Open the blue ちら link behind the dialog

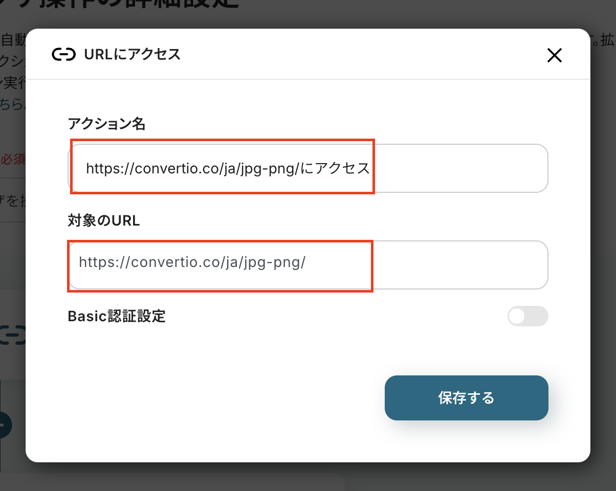point(13,103)
